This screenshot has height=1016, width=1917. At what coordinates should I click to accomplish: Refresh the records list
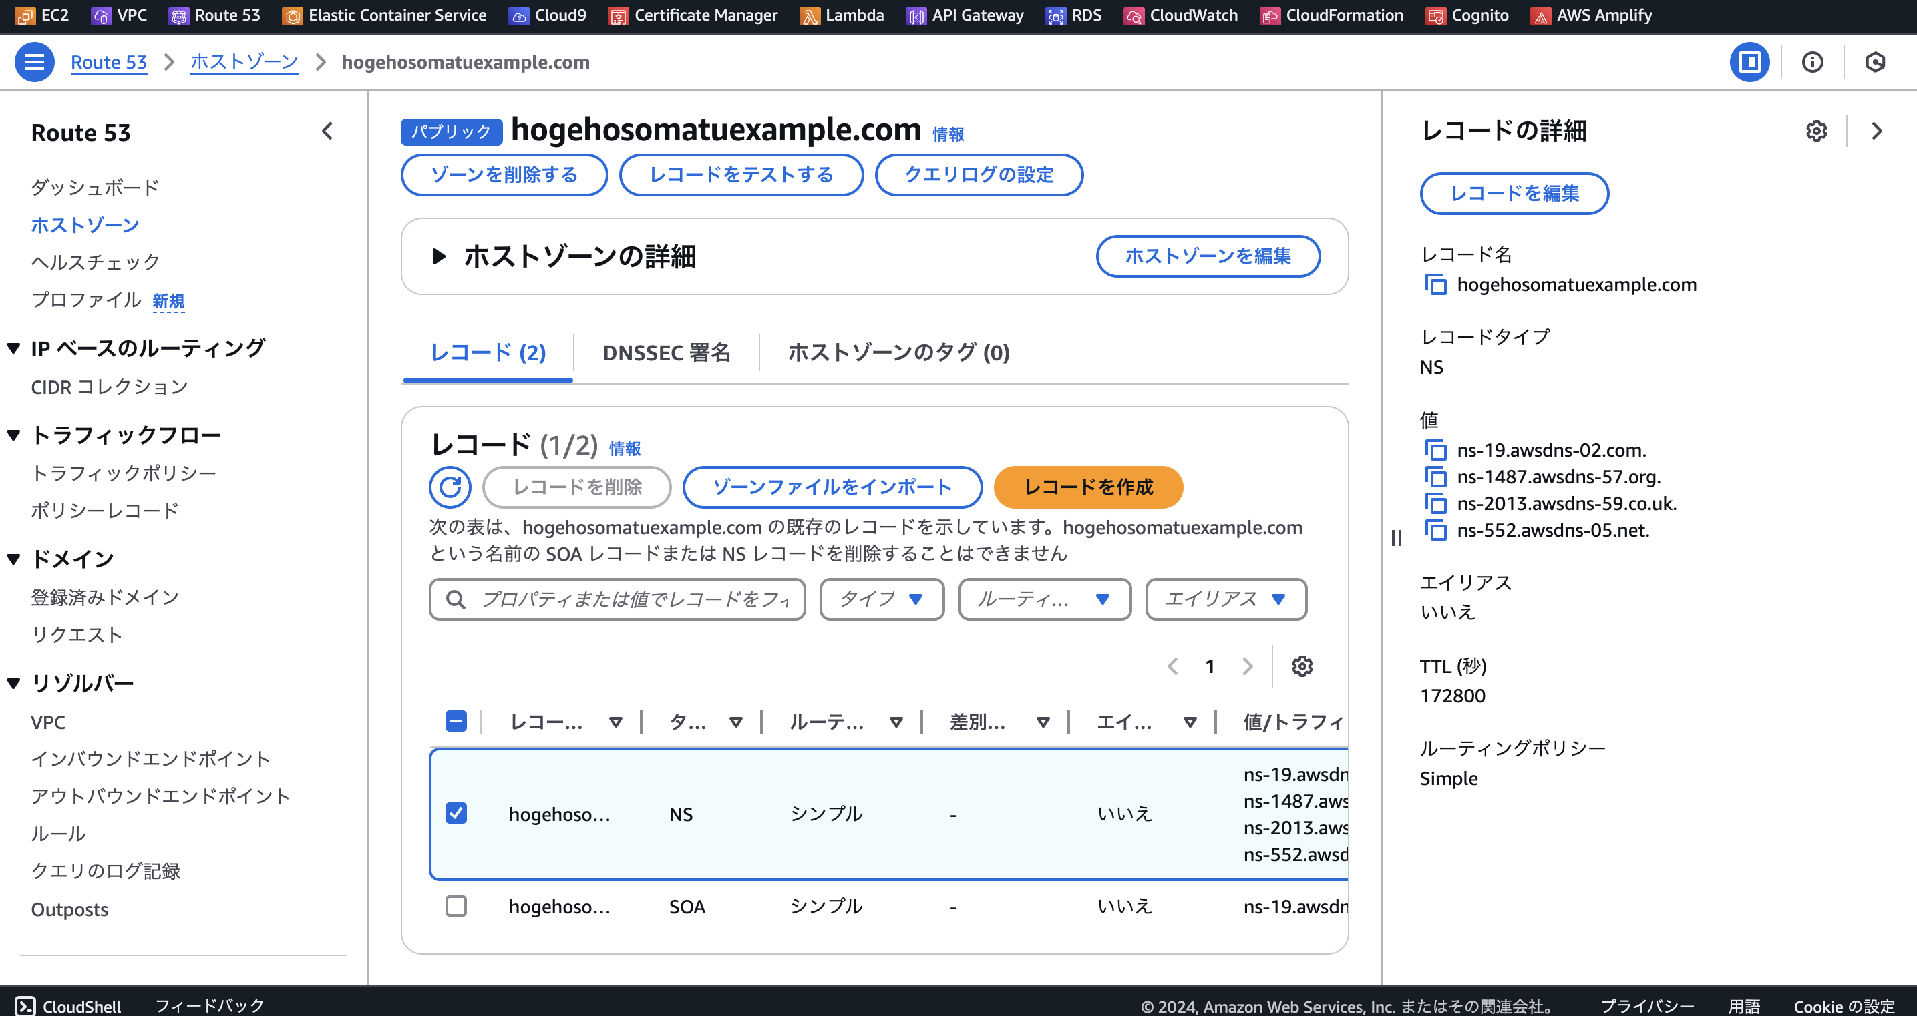point(451,487)
